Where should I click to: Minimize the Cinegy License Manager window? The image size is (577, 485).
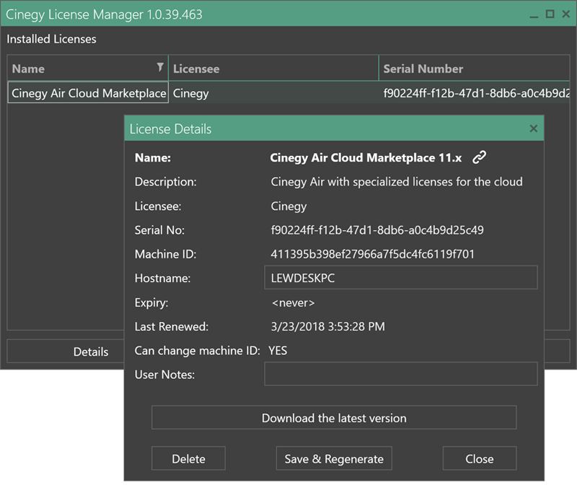534,15
